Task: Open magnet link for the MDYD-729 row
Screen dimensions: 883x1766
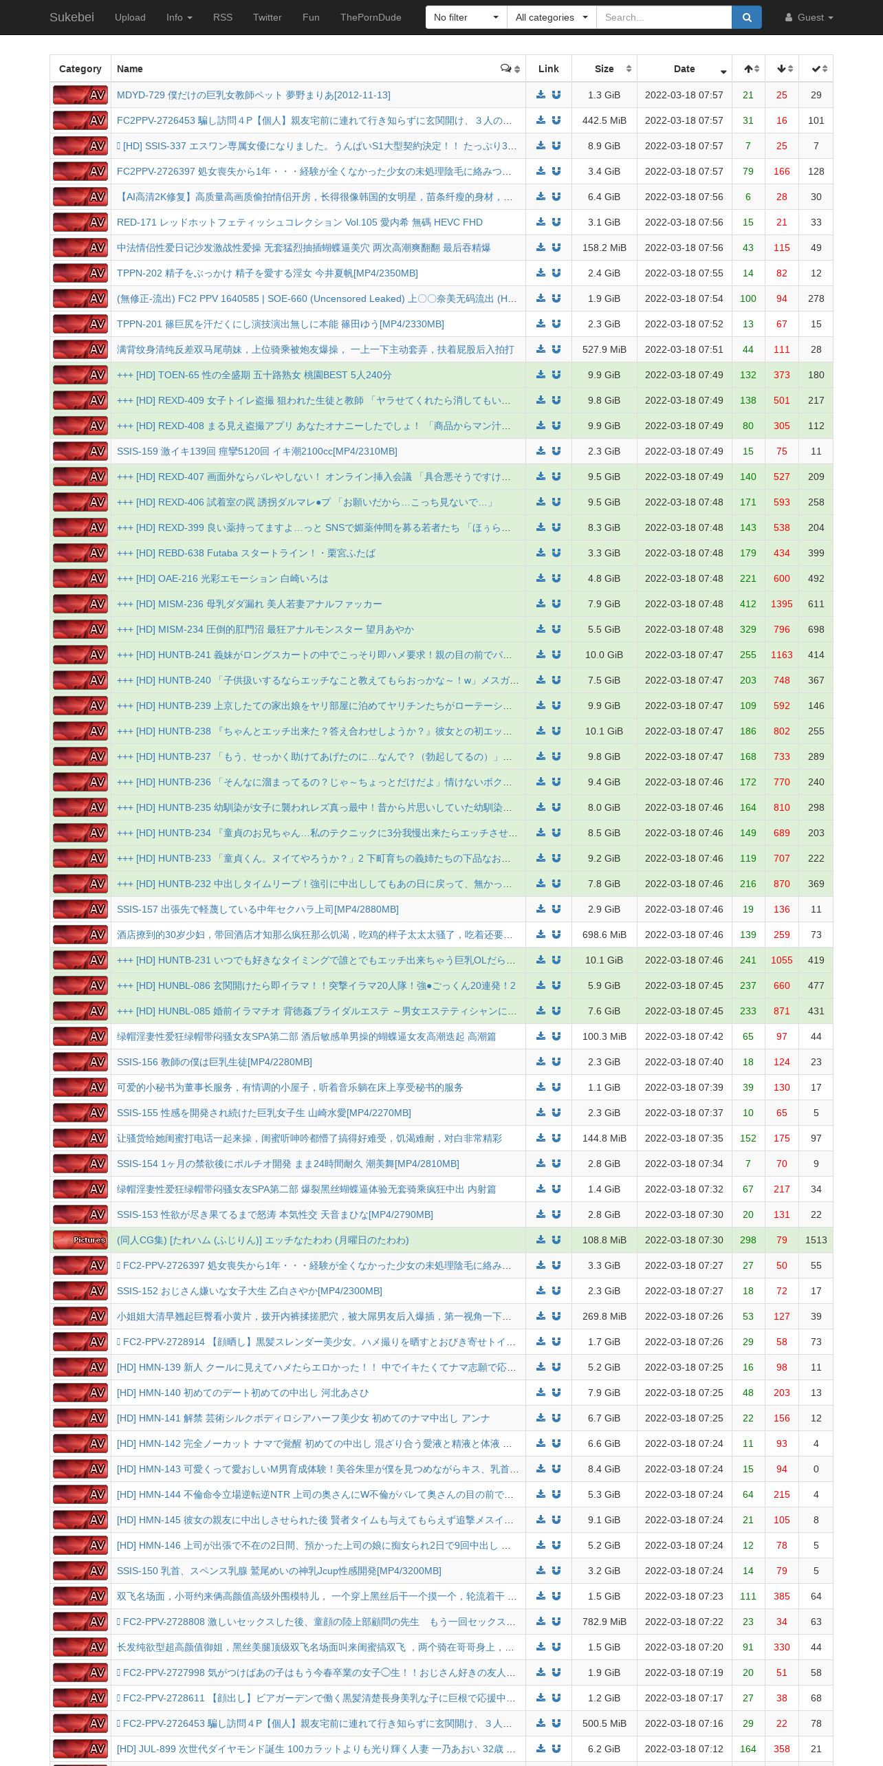Action: pos(556,95)
